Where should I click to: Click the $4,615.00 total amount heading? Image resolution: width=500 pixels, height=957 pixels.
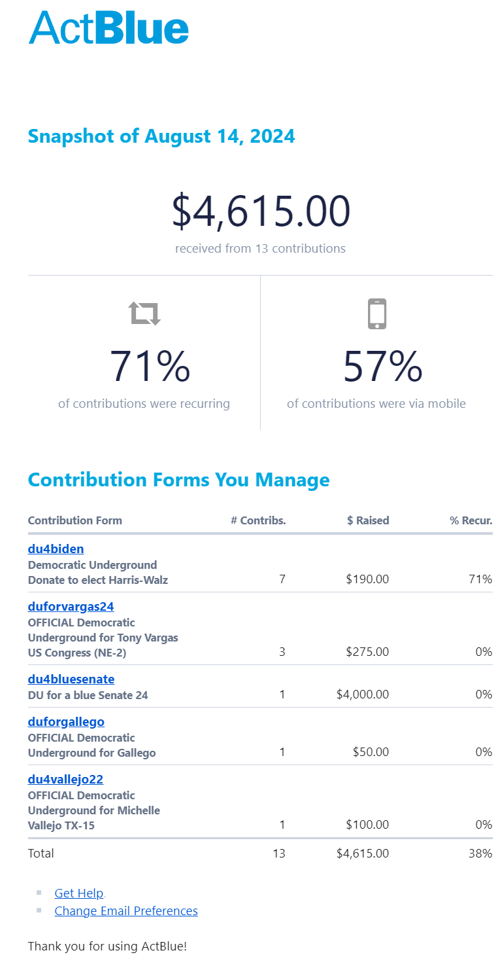tap(261, 211)
